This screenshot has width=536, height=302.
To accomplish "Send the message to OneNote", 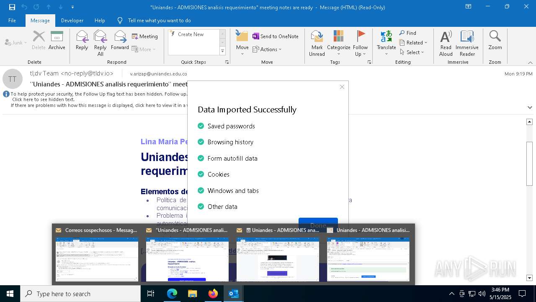I will pos(275,36).
